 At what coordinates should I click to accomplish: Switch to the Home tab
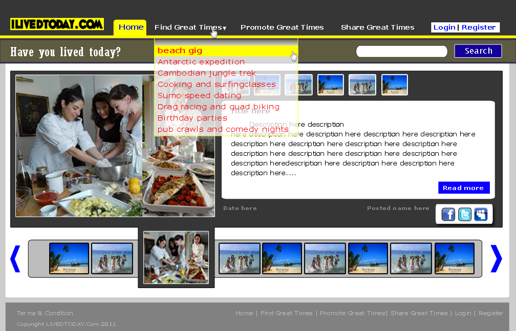click(x=130, y=27)
